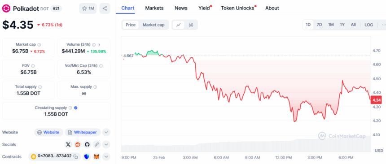Image resolution: width=386 pixels, height=164 pixels.
Task: Add token to MetaMask fox icon
Action: [x=96, y=156]
